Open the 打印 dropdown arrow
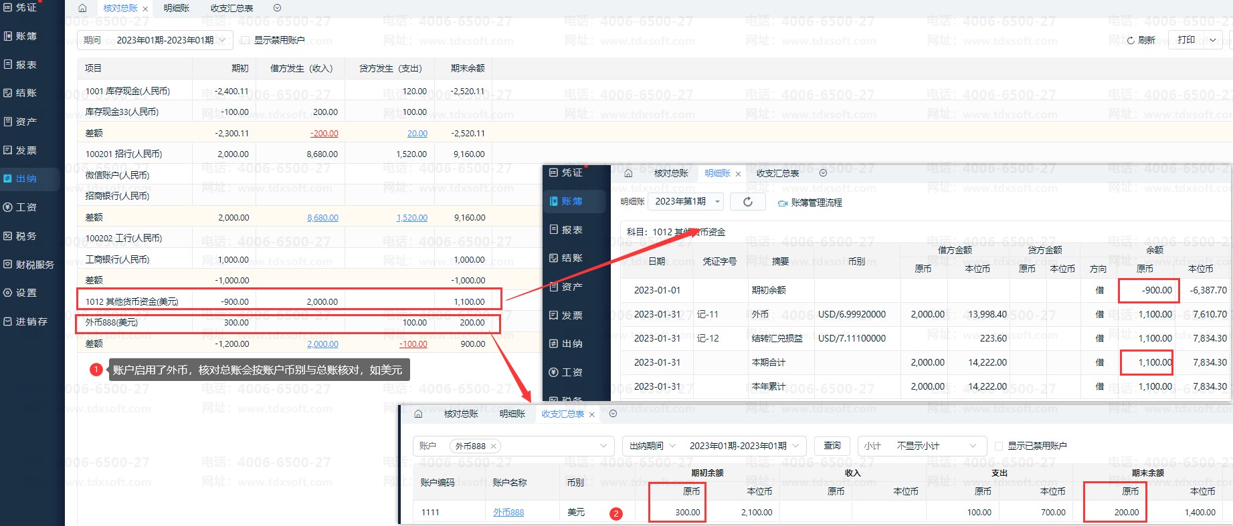Screen dimensions: 1233x526 pyautogui.click(x=1213, y=40)
